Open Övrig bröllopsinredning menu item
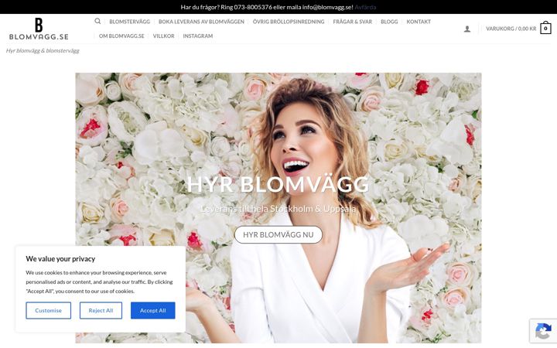 click(289, 22)
